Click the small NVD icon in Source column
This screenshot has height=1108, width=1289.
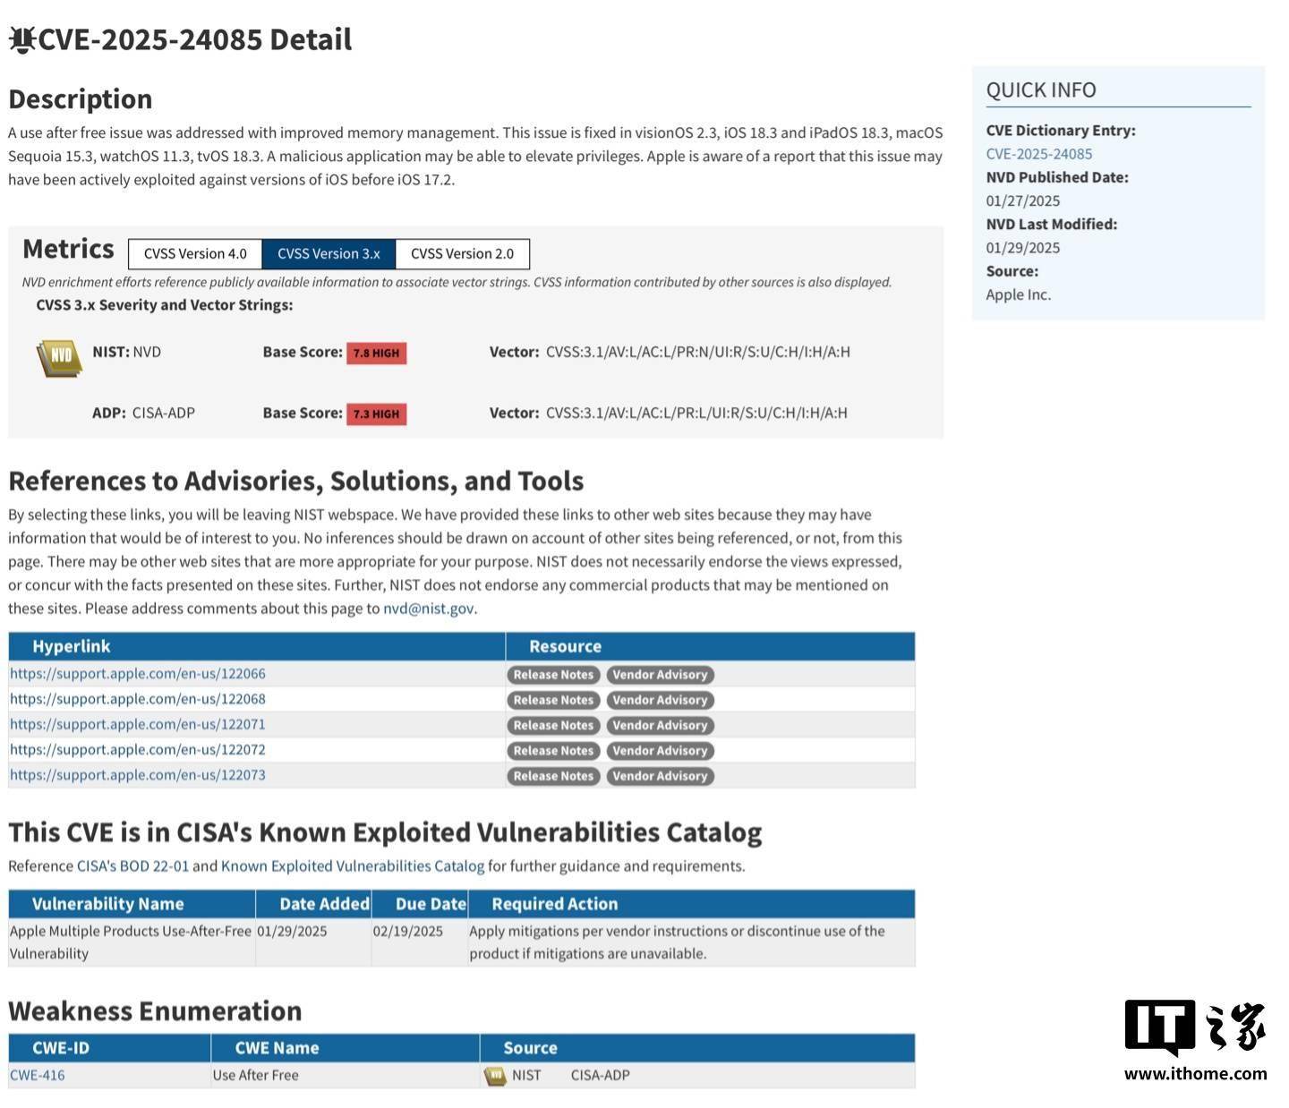(x=495, y=1076)
